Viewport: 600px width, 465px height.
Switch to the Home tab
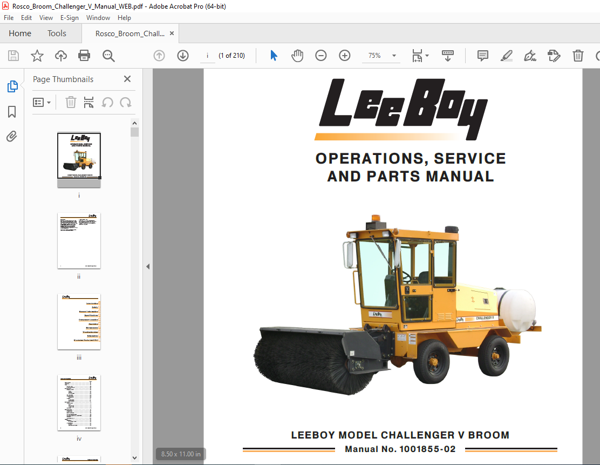point(20,33)
